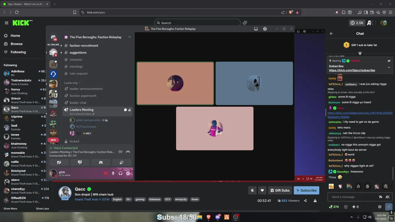This screenshot has height=222, width=395.
Task: Expand The Five Boroughs server dropdown
Action: click(129, 37)
